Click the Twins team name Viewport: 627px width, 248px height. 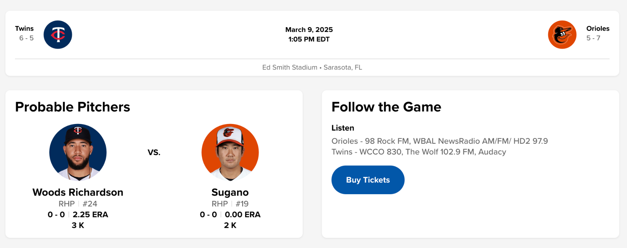tap(24, 28)
